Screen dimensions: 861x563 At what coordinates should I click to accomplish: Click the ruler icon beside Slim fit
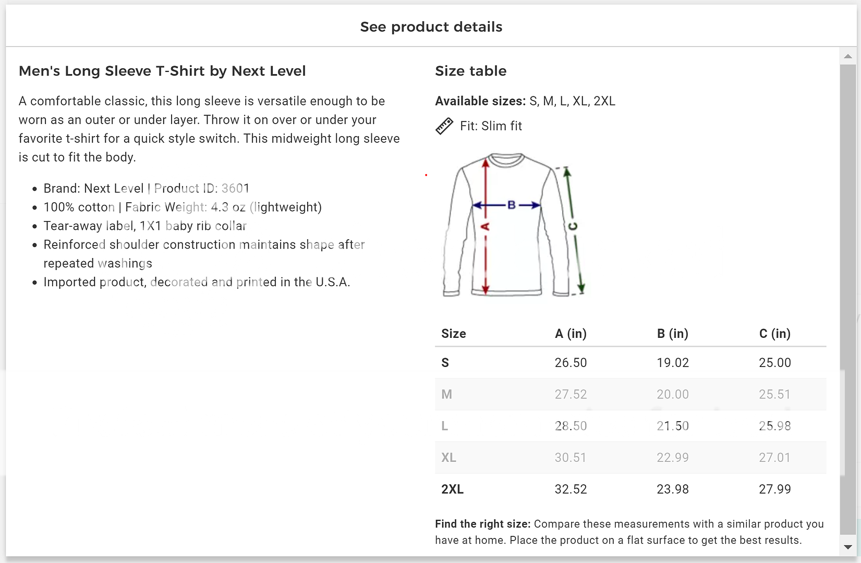[444, 126]
